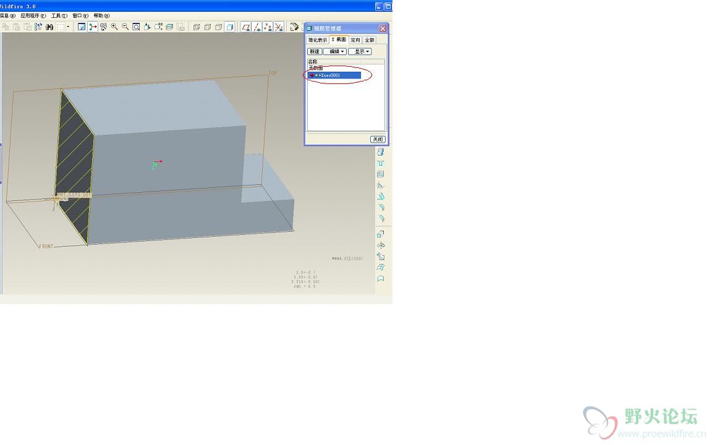Click the FRONT datum plane label
The image size is (712, 445).
pos(46,247)
